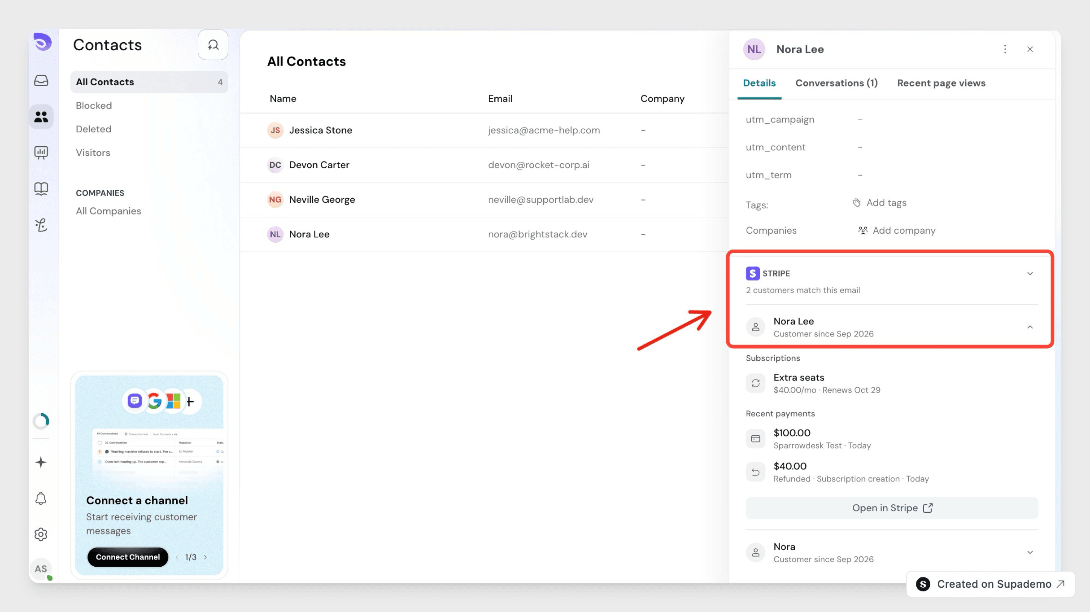Show Blocked contacts

94,105
